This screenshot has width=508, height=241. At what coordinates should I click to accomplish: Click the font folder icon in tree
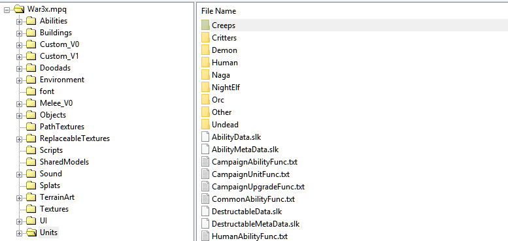[x=31, y=91]
